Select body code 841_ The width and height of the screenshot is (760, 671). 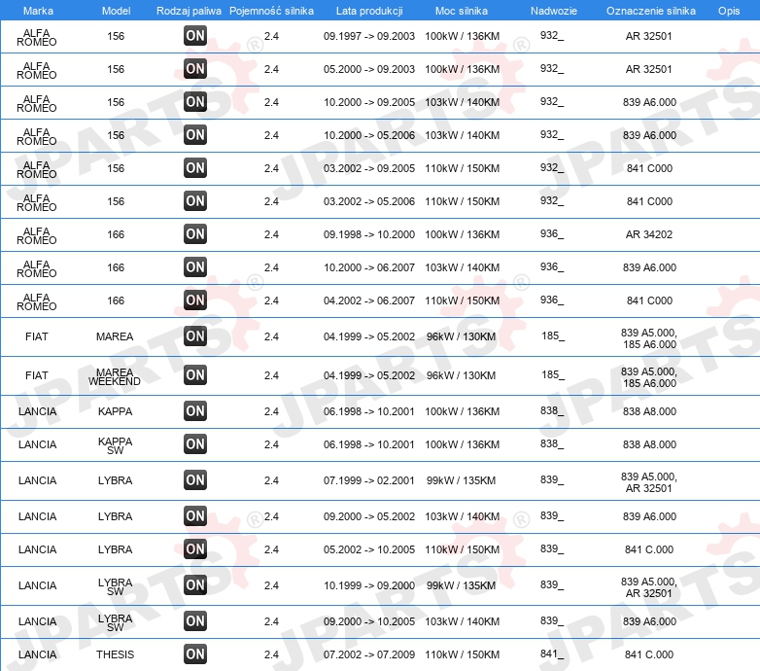552,654
